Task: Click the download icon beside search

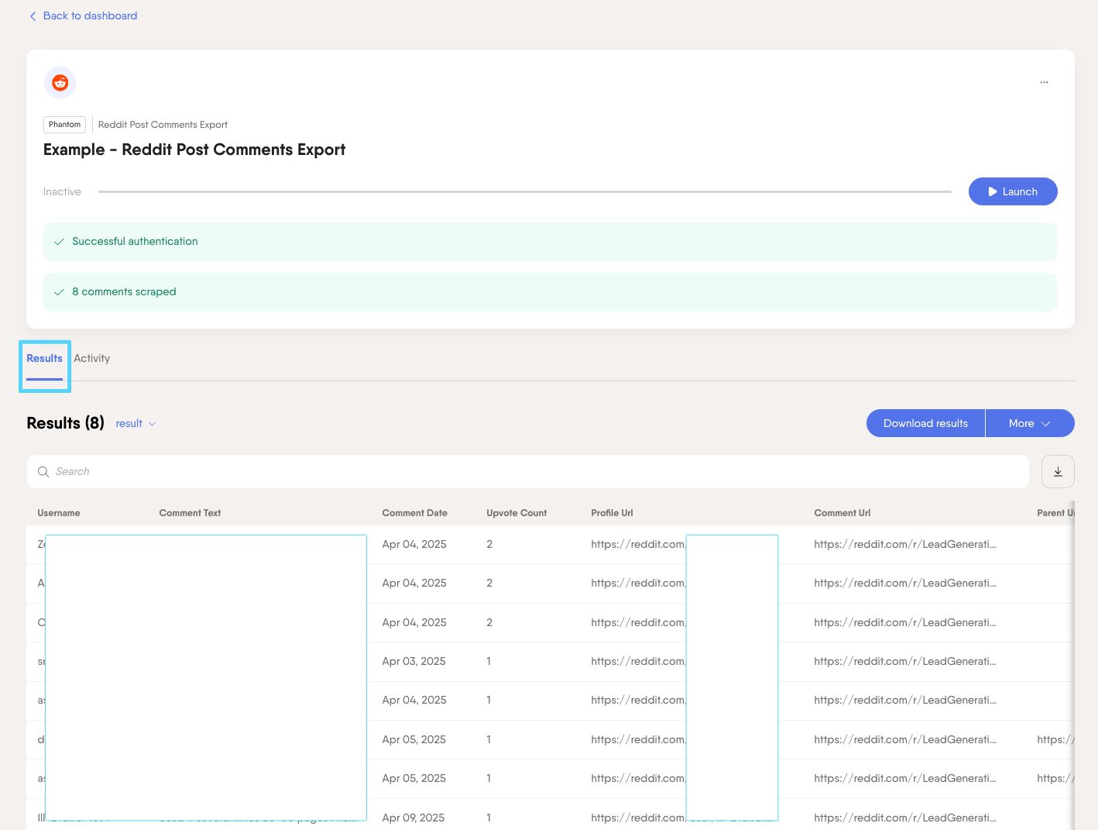Action: (1058, 471)
